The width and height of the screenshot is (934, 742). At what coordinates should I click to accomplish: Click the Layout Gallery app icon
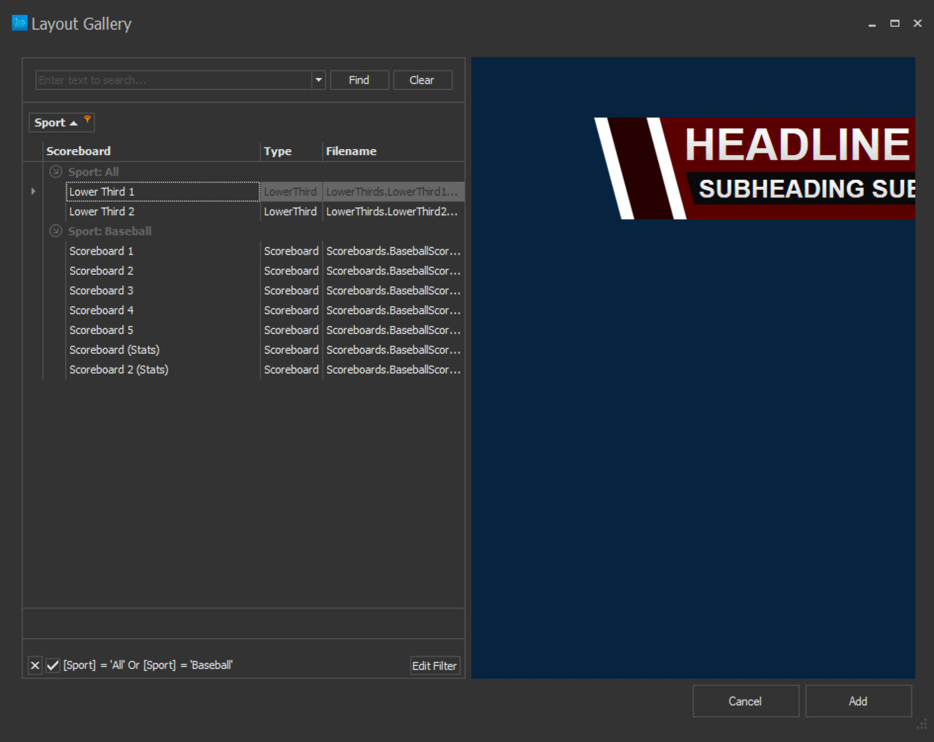pos(19,23)
